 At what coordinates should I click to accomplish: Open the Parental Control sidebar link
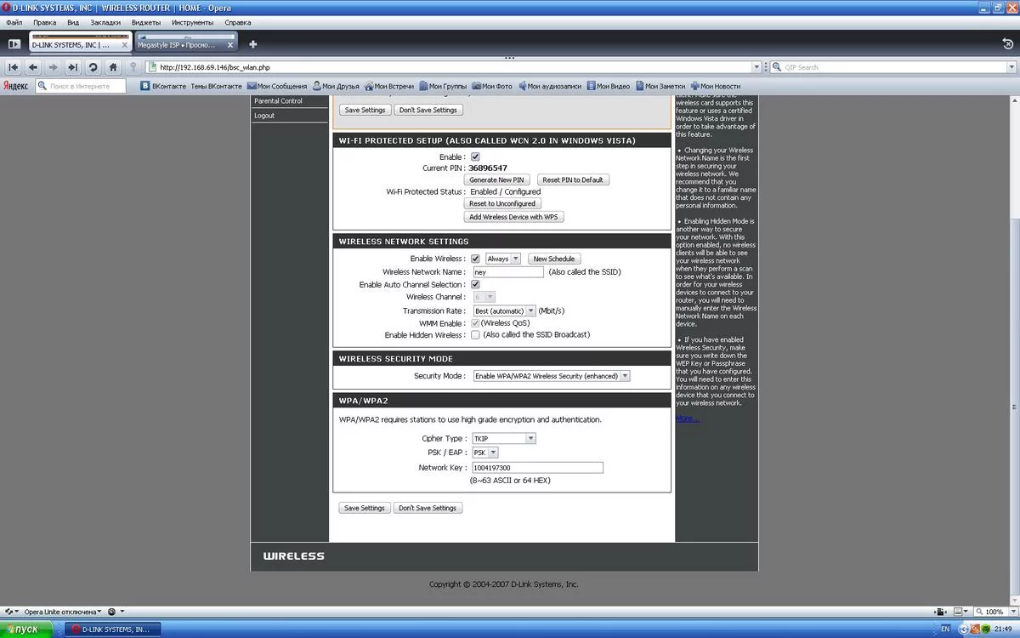pyautogui.click(x=278, y=101)
